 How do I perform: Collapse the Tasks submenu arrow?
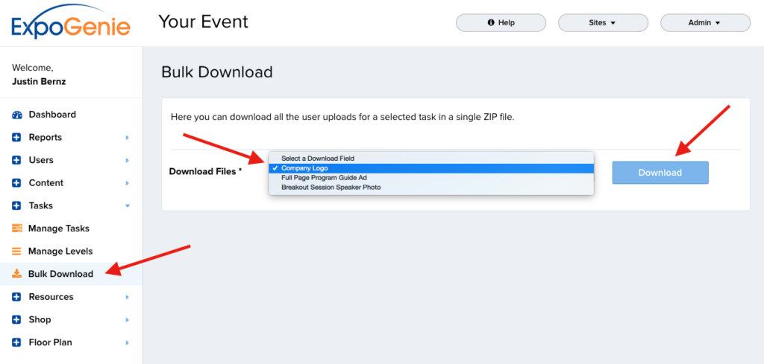click(128, 205)
